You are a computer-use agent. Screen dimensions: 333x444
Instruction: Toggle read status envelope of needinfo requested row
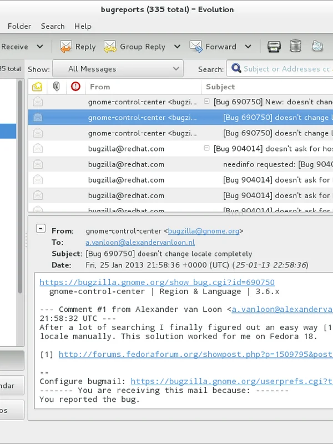(x=38, y=164)
